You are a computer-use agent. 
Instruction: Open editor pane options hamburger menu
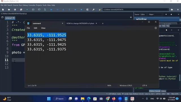[x=131, y=17]
